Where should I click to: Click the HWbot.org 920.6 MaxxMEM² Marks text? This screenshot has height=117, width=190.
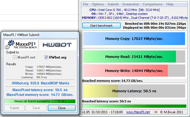(x=41, y=83)
